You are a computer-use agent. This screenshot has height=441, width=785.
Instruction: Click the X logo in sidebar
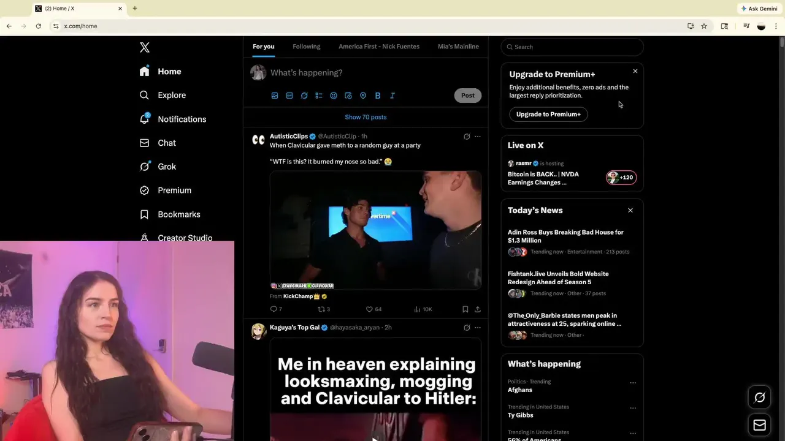coord(145,47)
